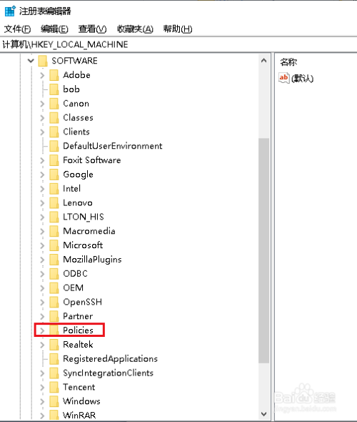Select the Tencent key label
The width and height of the screenshot is (357, 422).
pos(79,387)
